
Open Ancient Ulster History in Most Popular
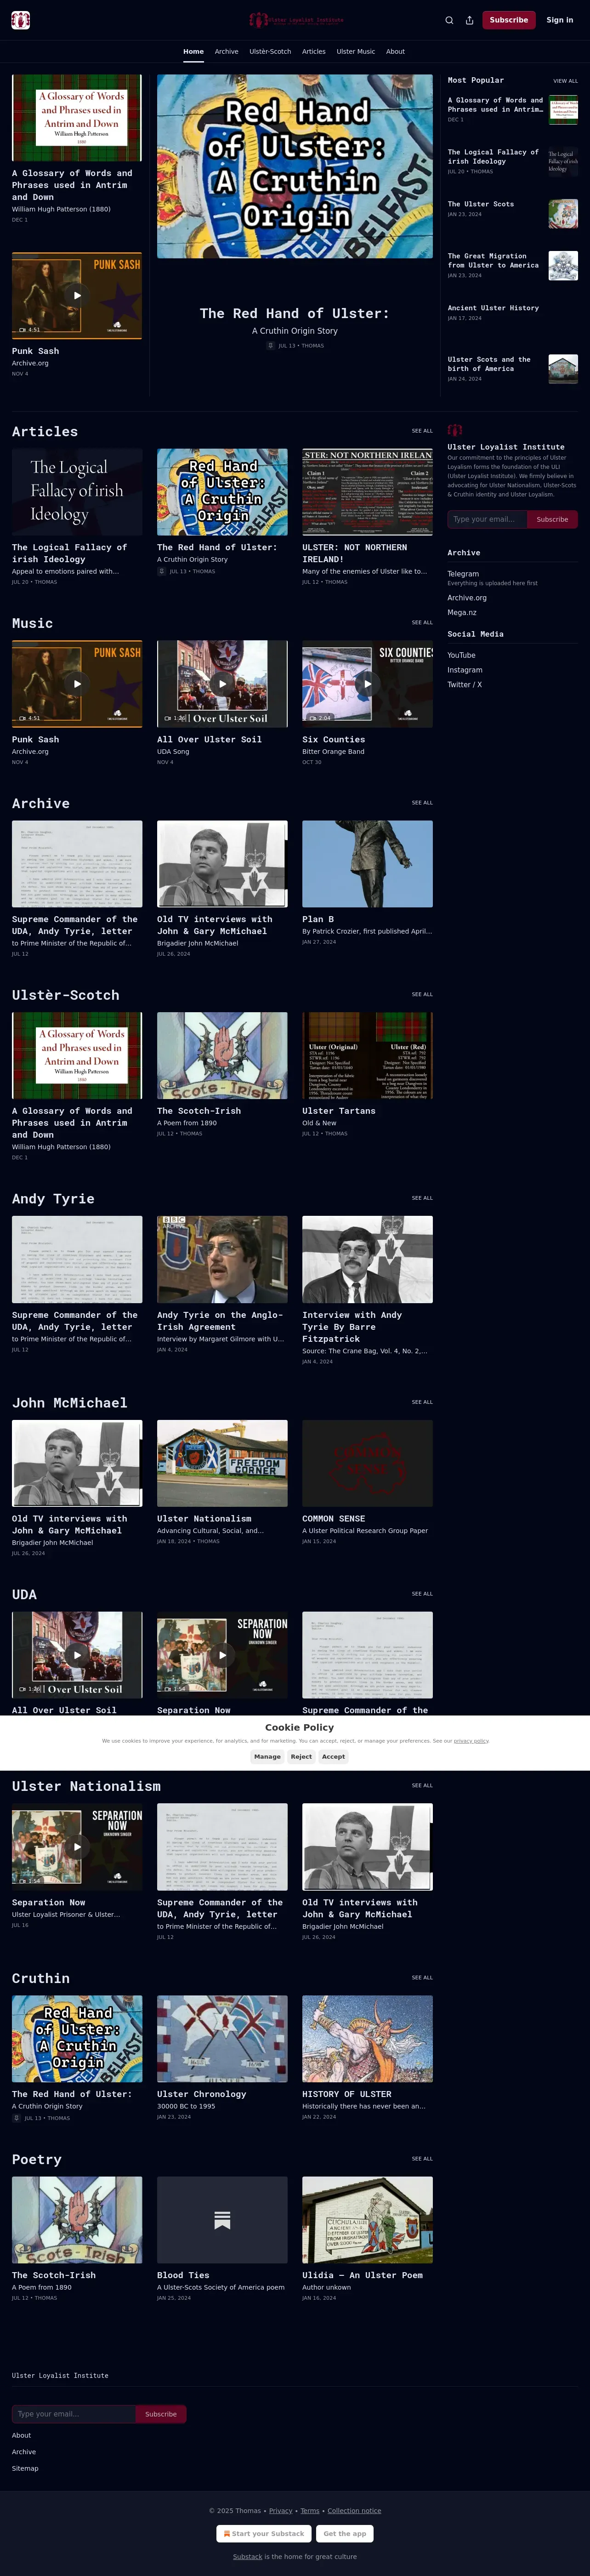(493, 308)
